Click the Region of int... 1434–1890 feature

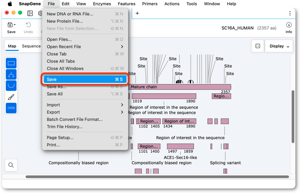click(179, 121)
